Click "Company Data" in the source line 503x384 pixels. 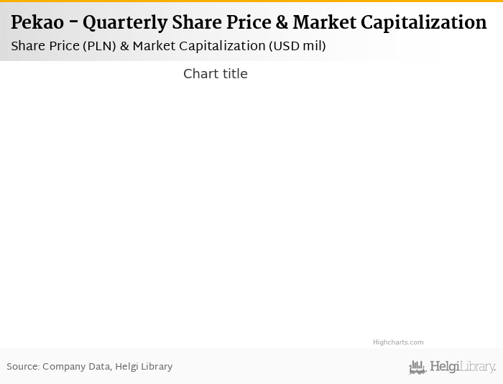point(76,367)
